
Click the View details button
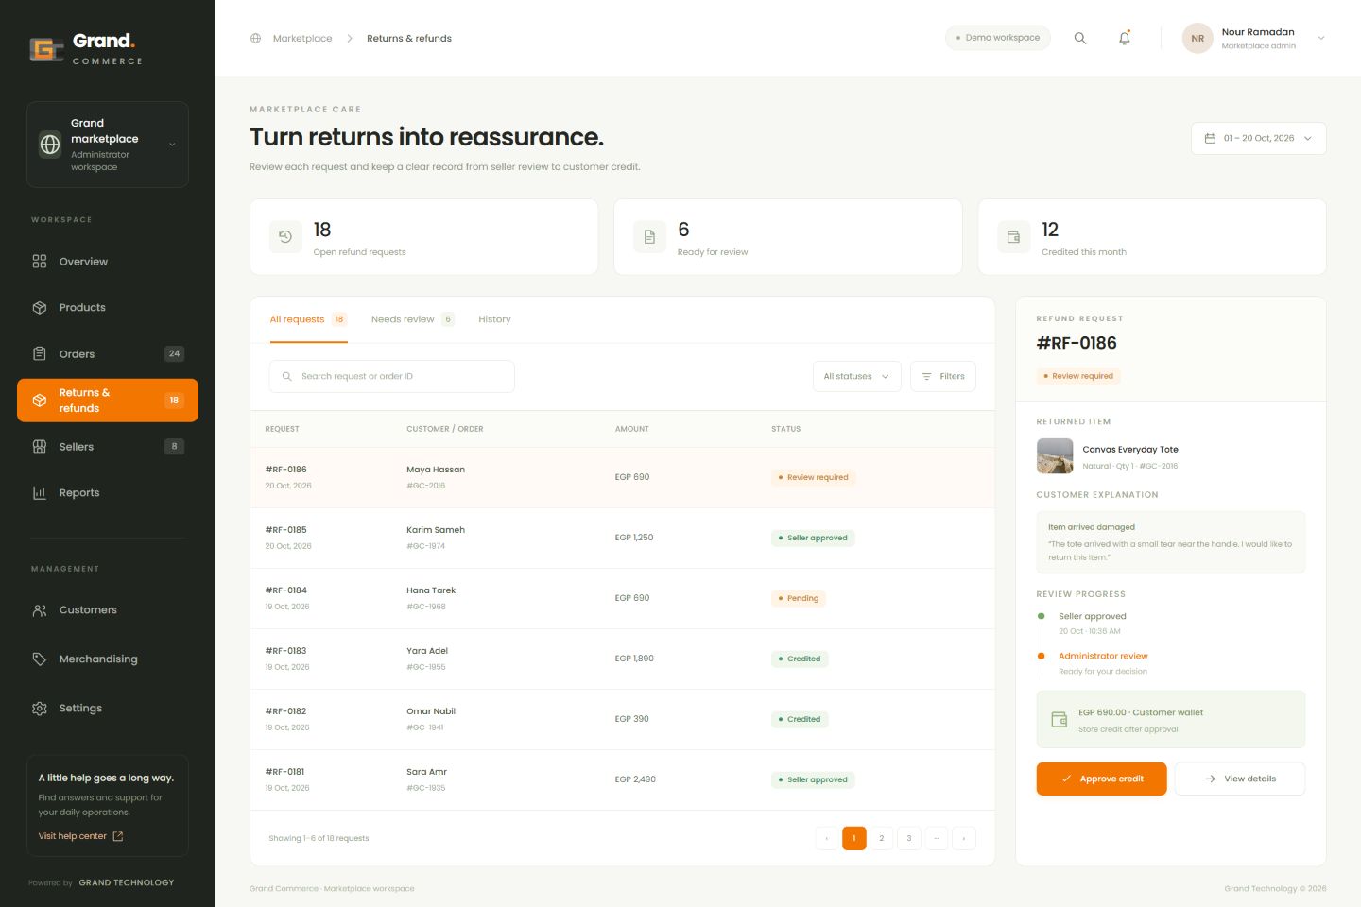click(1240, 779)
